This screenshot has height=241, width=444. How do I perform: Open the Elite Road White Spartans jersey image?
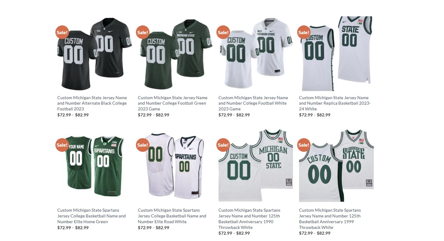175,166
